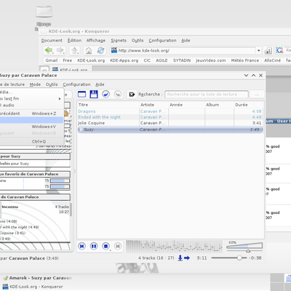This screenshot has width=291, height=291.
Task: Toggle the blue right-arrow repeat icon
Action: coord(187,258)
